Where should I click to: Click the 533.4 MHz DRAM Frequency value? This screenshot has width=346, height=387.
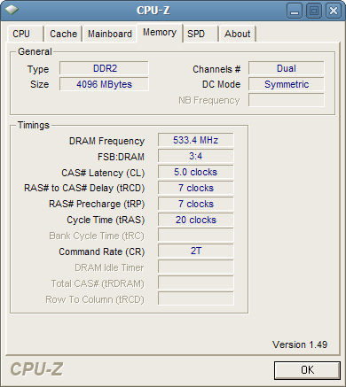pyautogui.click(x=195, y=140)
